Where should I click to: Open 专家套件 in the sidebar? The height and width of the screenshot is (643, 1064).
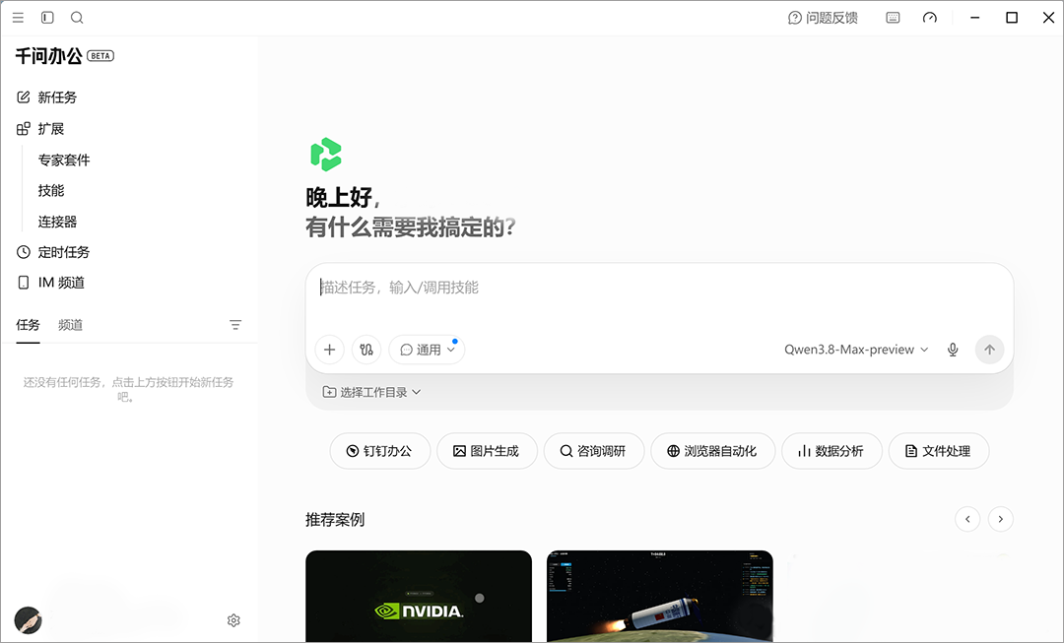coord(64,161)
